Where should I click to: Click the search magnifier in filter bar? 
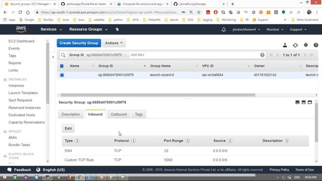[x=63, y=55]
